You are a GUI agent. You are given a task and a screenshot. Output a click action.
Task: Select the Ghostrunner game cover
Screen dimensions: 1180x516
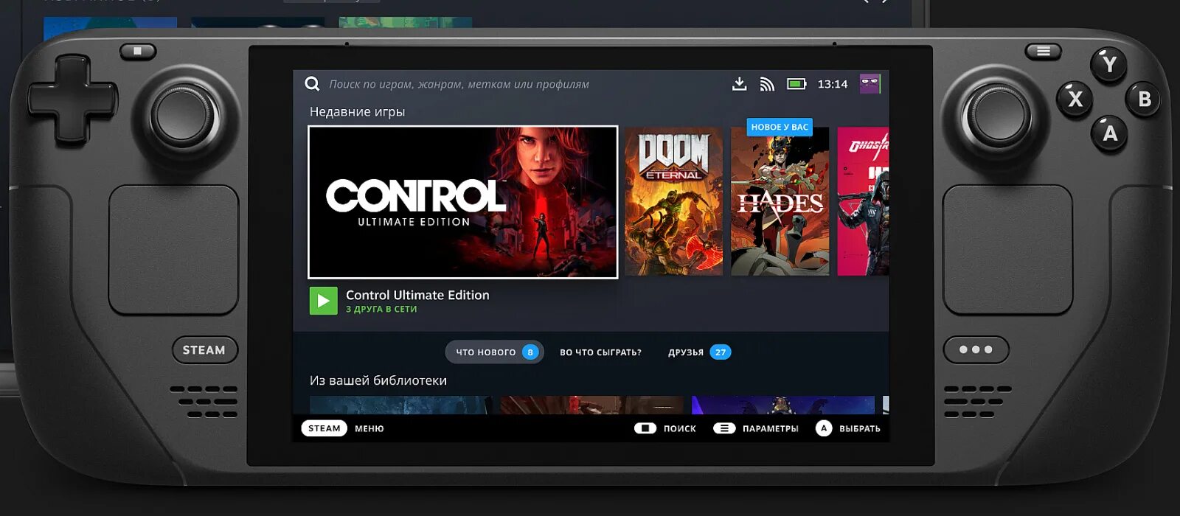click(x=863, y=201)
